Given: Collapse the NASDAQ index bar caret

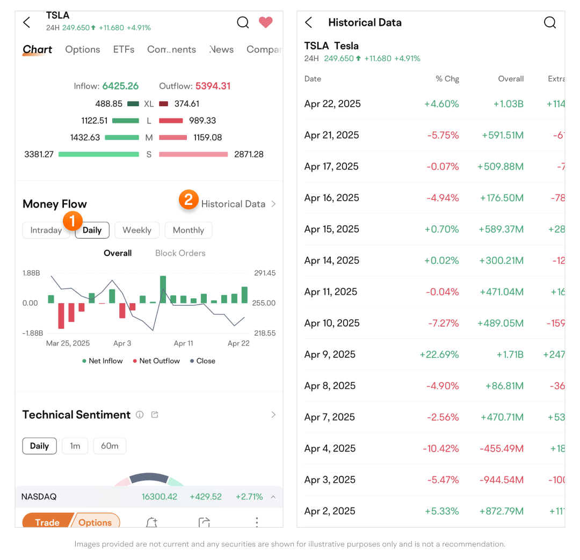Looking at the screenshot, I should pos(273,497).
